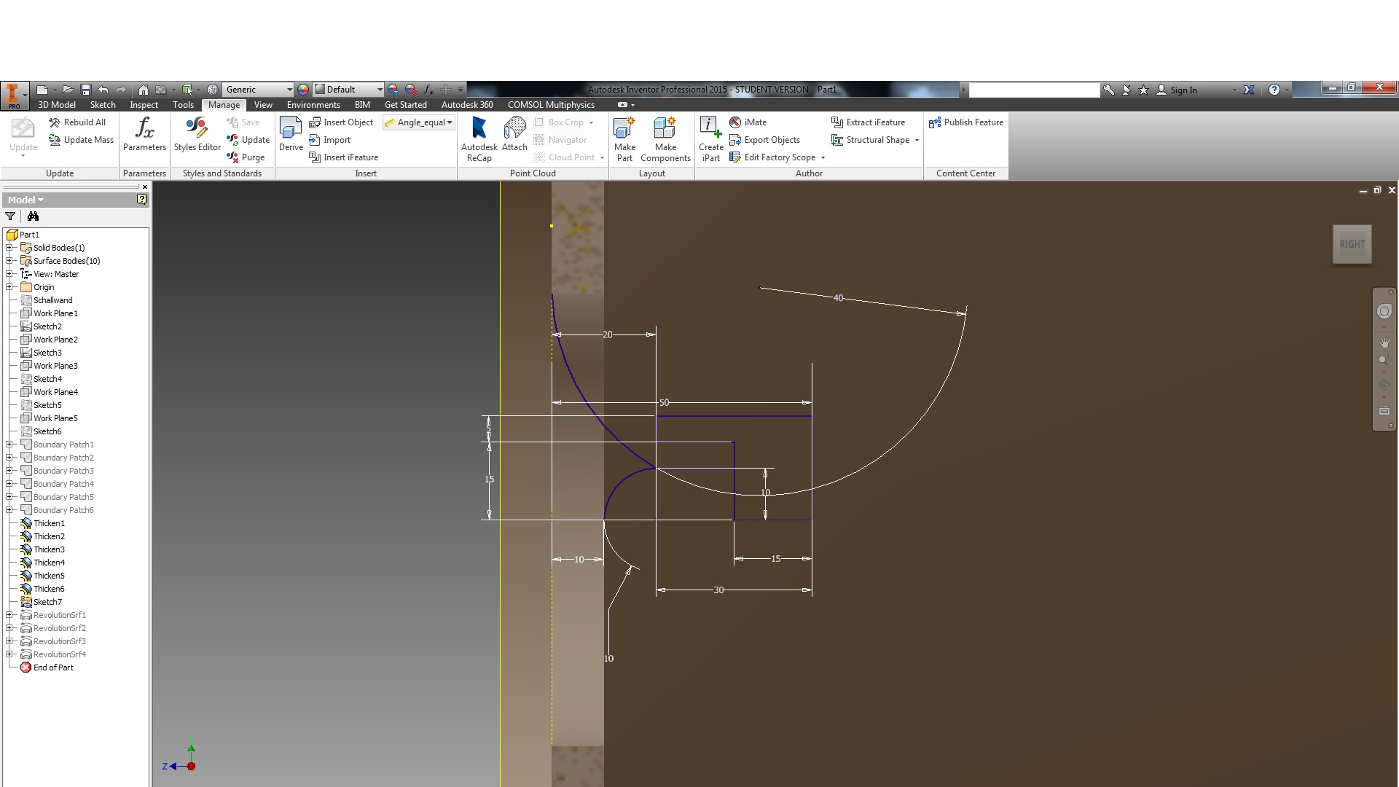The image size is (1399, 787).
Task: Switch to the Sketch ribbon tab
Action: (103, 105)
